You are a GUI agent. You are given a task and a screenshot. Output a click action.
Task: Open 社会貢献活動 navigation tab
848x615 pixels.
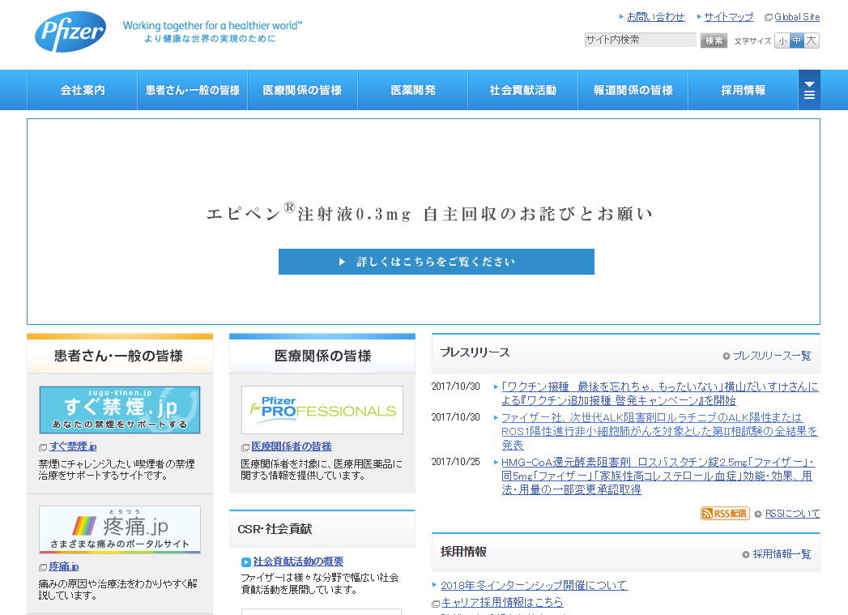pos(523,90)
